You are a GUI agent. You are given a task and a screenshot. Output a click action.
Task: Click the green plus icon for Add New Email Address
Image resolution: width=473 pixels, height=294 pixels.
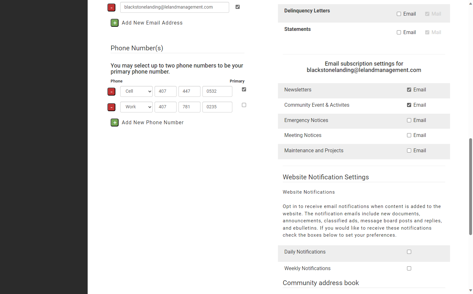coord(114,23)
